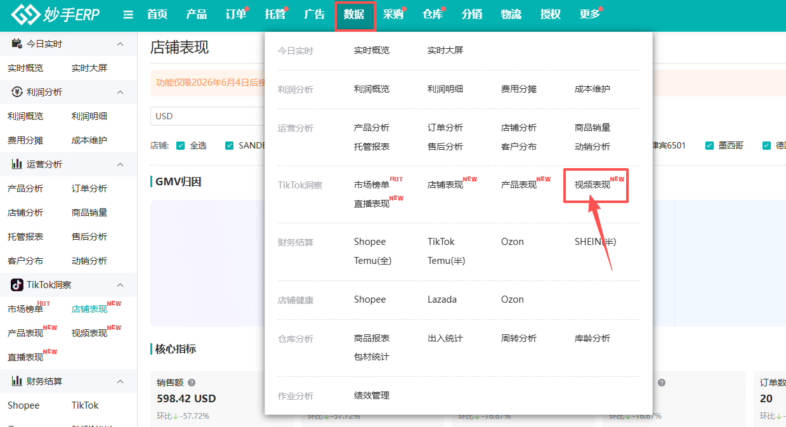Collapse the 利润分析 sidebar section
Screen dimensions: 786x427
coord(121,92)
